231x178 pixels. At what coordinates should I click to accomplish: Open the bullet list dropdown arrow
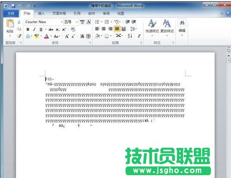click(x=102, y=22)
